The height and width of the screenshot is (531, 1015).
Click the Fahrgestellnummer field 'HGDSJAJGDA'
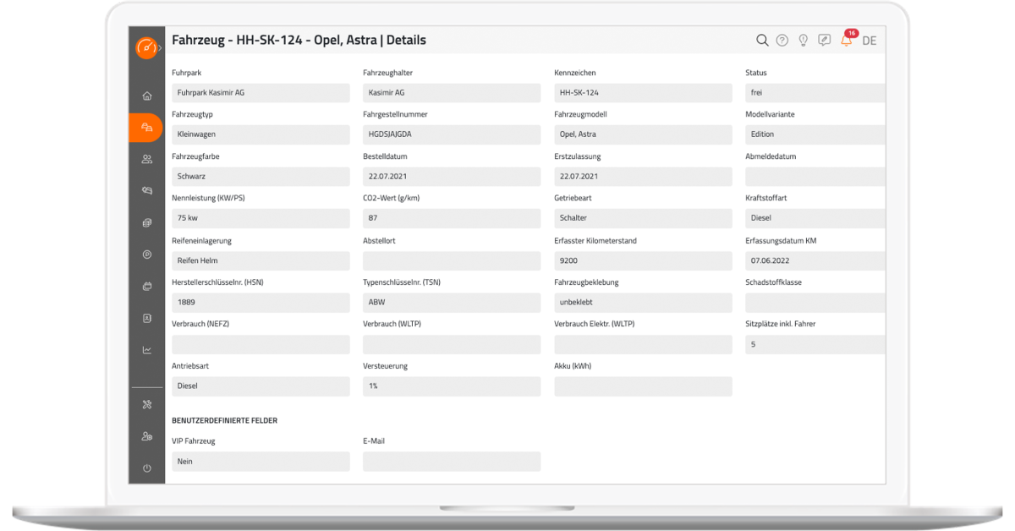point(452,134)
